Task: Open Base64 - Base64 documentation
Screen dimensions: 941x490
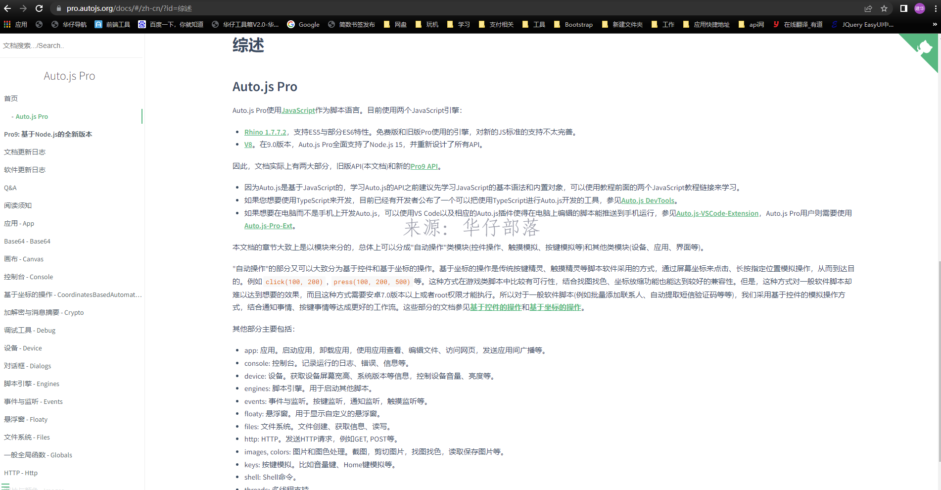Action: pos(27,241)
